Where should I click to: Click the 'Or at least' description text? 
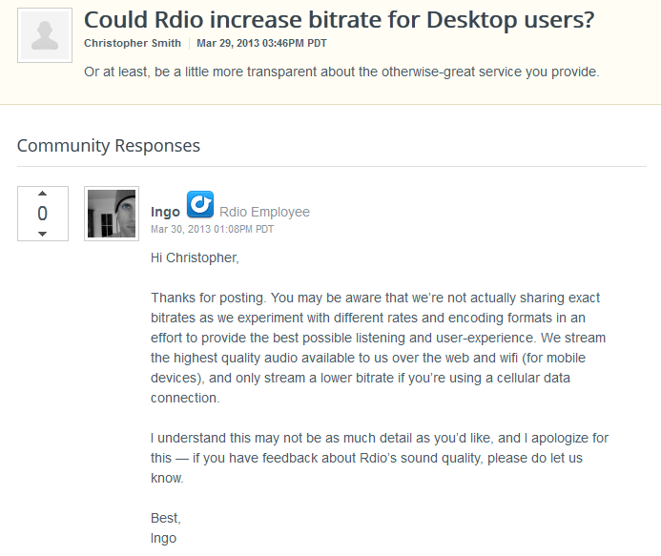click(x=341, y=72)
